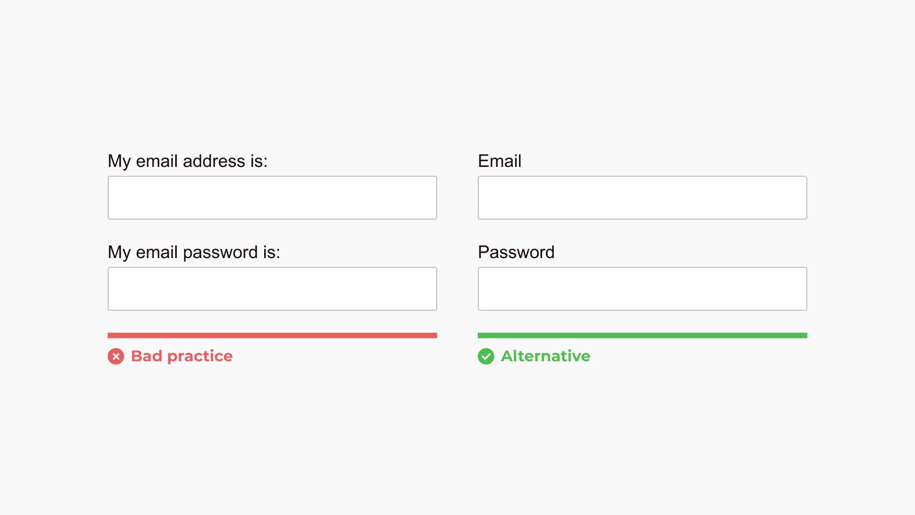Viewport: 915px width, 515px height.
Task: Click the 'My email address is:' label
Action: point(187,161)
